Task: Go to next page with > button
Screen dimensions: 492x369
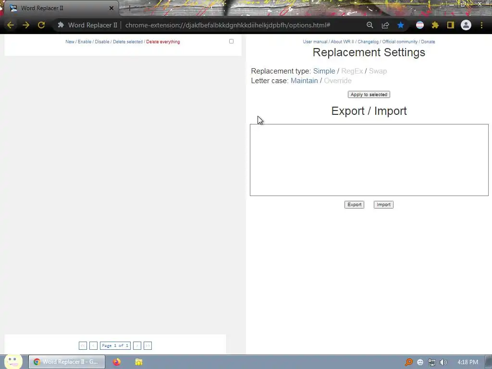Action: coord(137,345)
